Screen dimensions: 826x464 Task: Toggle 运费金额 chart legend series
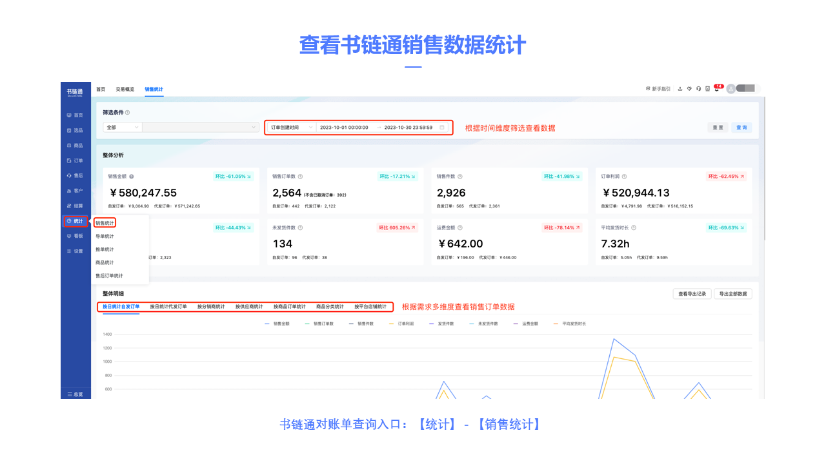[x=525, y=324]
